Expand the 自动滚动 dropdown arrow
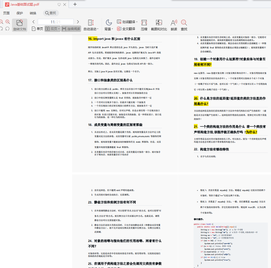 98,29
